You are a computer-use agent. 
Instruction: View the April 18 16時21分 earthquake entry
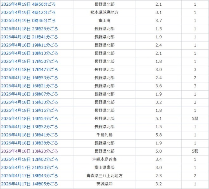(29, 86)
